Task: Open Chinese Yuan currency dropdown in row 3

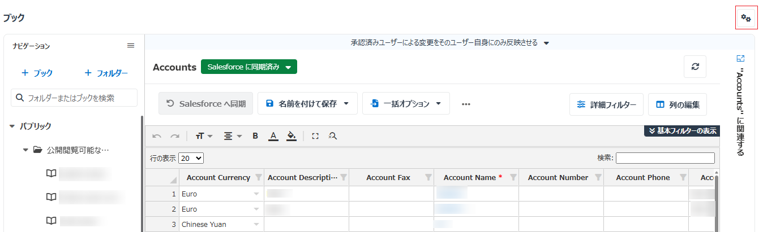Action: (x=256, y=224)
